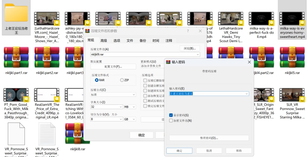Toggle the 创建自解压 checkbox
Viewport: 308px width, 157px height.
(x=145, y=85)
